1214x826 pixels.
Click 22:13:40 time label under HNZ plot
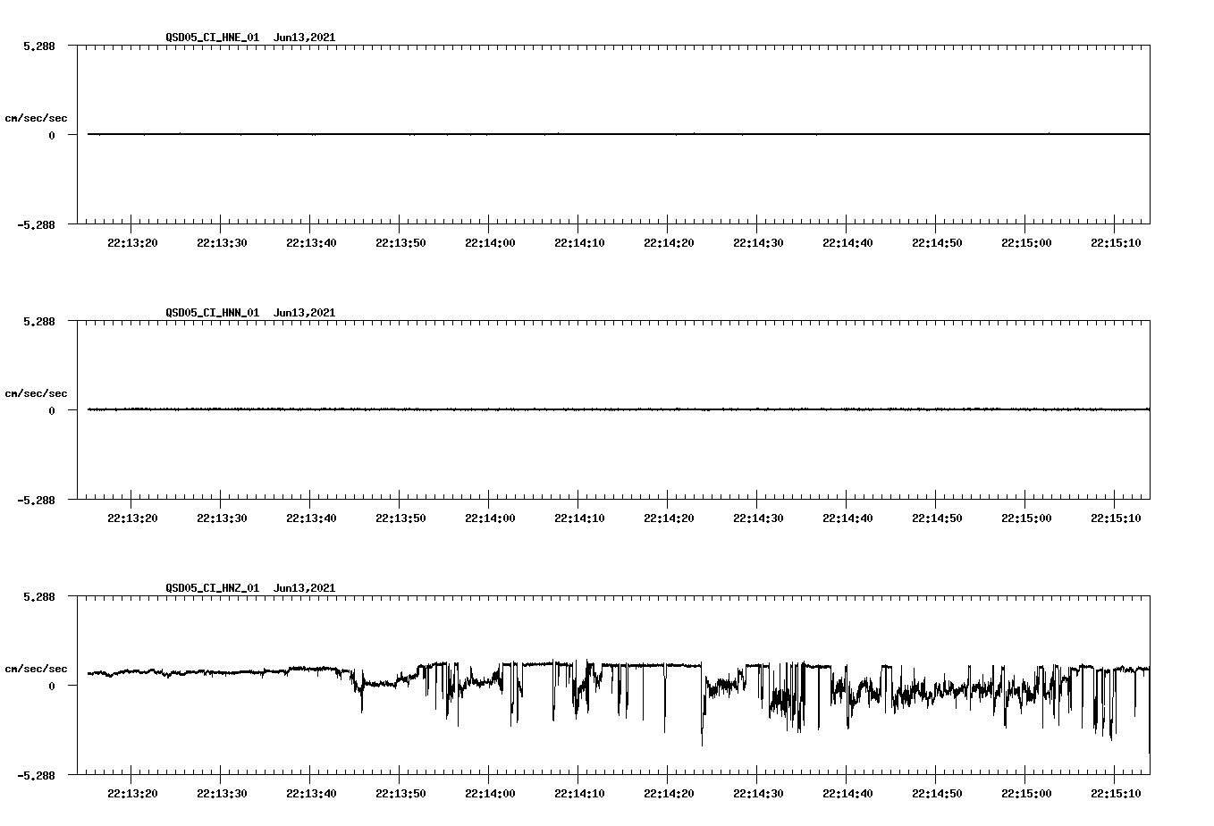pos(311,794)
